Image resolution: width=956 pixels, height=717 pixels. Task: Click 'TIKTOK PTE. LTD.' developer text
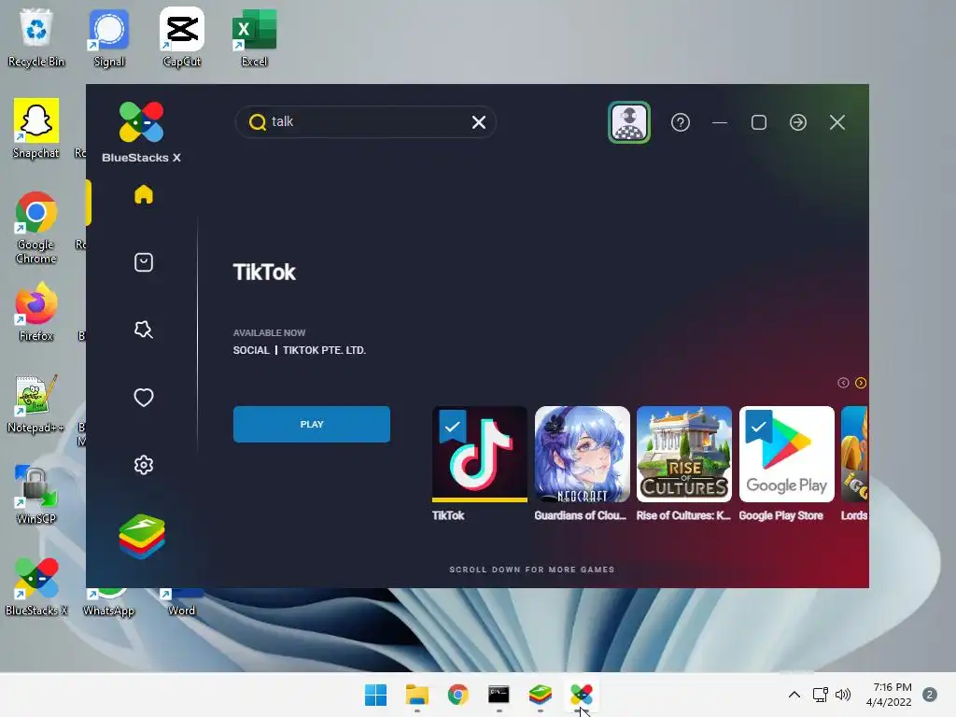(324, 351)
